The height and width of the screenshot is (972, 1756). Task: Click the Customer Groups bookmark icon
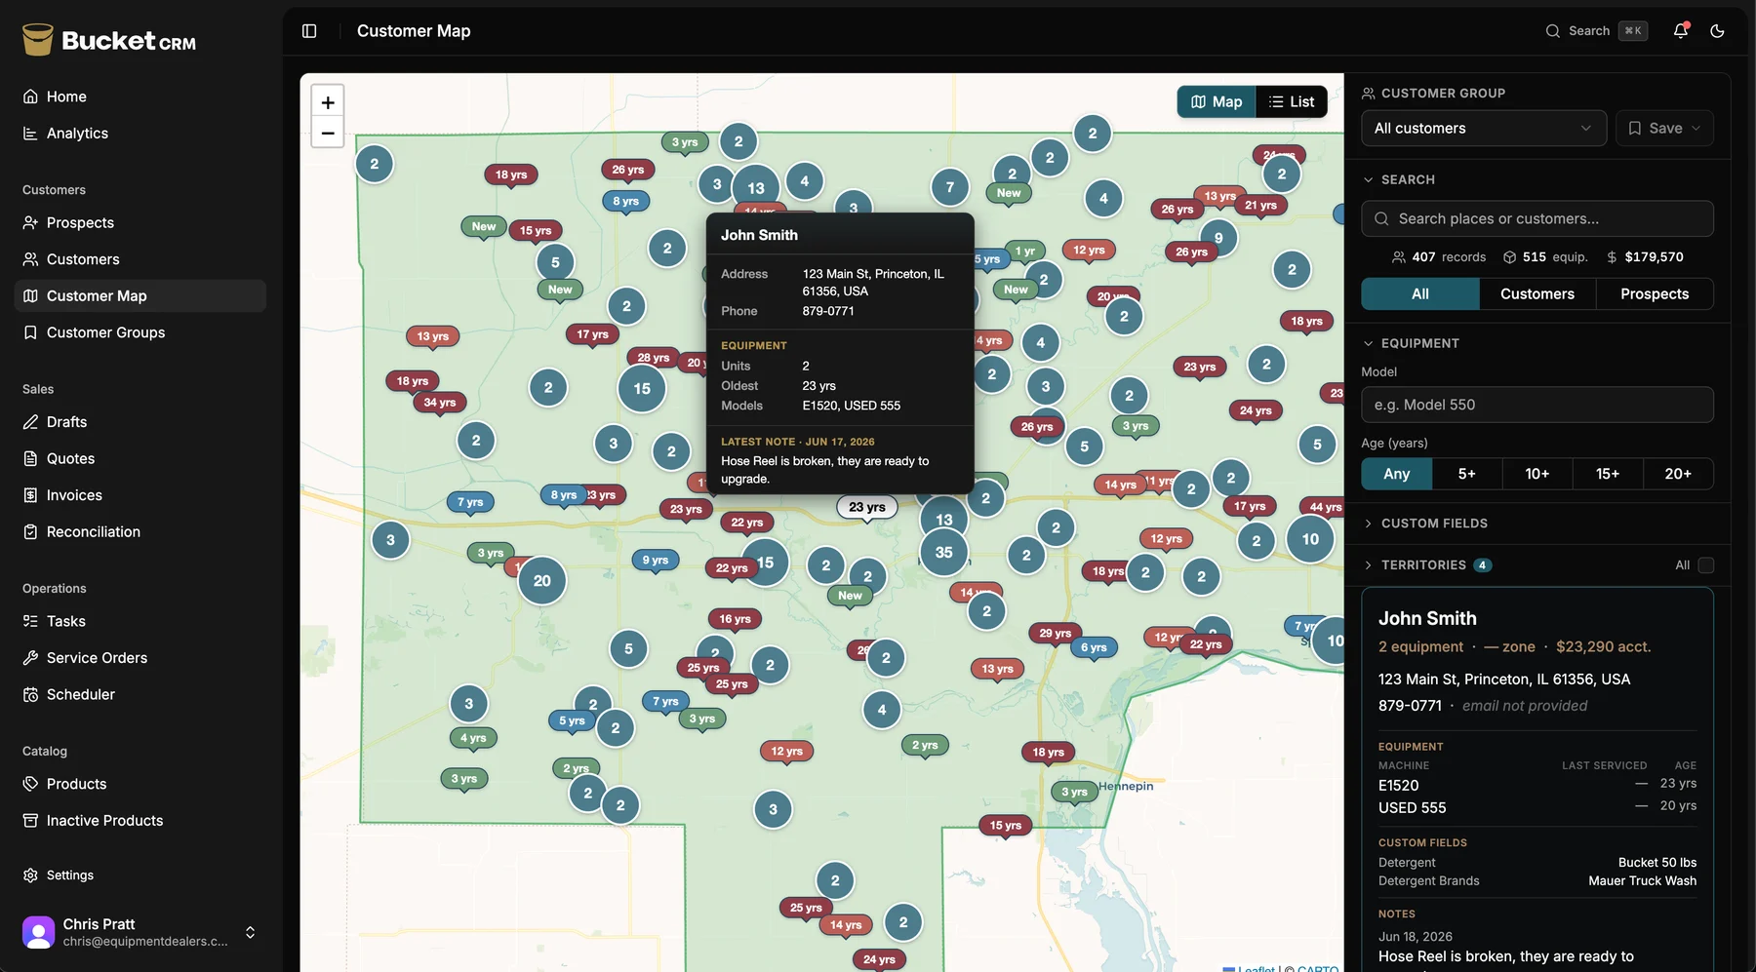pos(30,332)
